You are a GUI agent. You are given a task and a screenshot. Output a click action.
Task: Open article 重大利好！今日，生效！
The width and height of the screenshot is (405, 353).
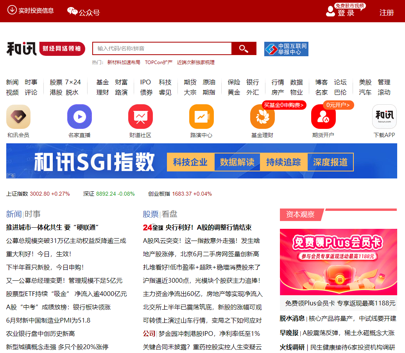click(39, 254)
